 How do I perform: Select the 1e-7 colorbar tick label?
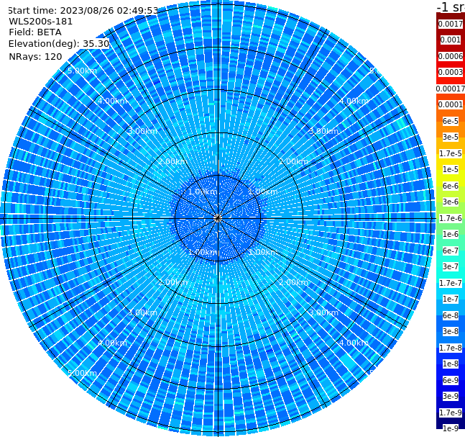click(x=451, y=299)
